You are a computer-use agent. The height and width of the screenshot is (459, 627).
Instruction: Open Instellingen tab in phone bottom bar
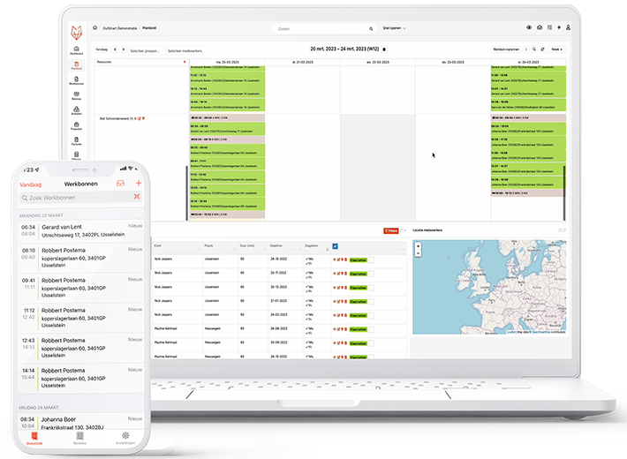(x=125, y=437)
